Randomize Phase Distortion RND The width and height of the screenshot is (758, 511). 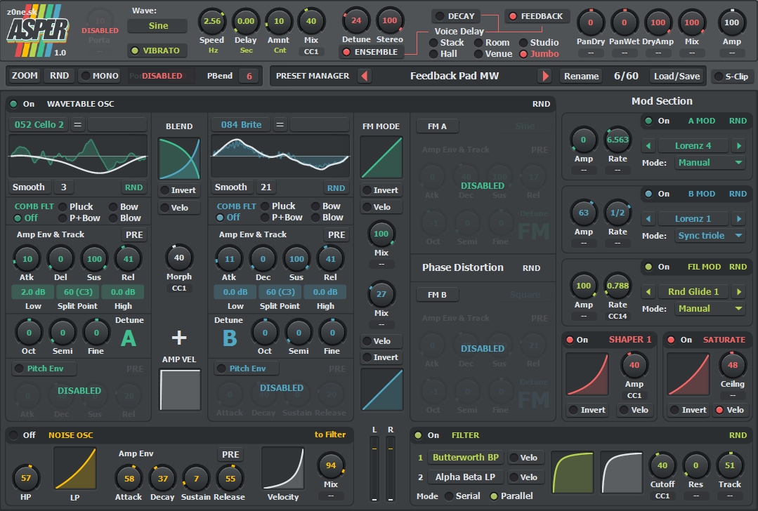[x=531, y=268]
